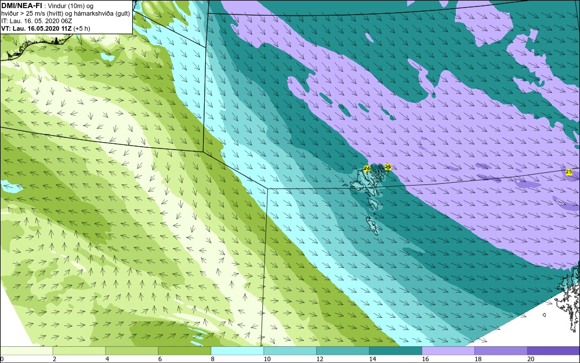This screenshot has height=363, width=580.
Task: Click the legend scale label 10
Action: coord(267,359)
